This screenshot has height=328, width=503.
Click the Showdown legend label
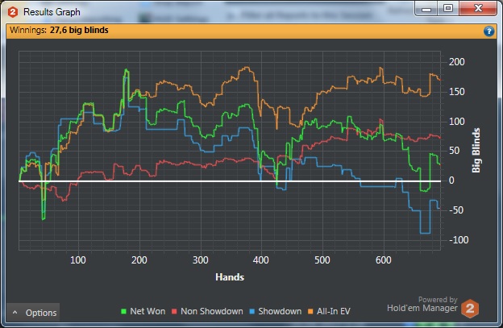[x=280, y=311]
